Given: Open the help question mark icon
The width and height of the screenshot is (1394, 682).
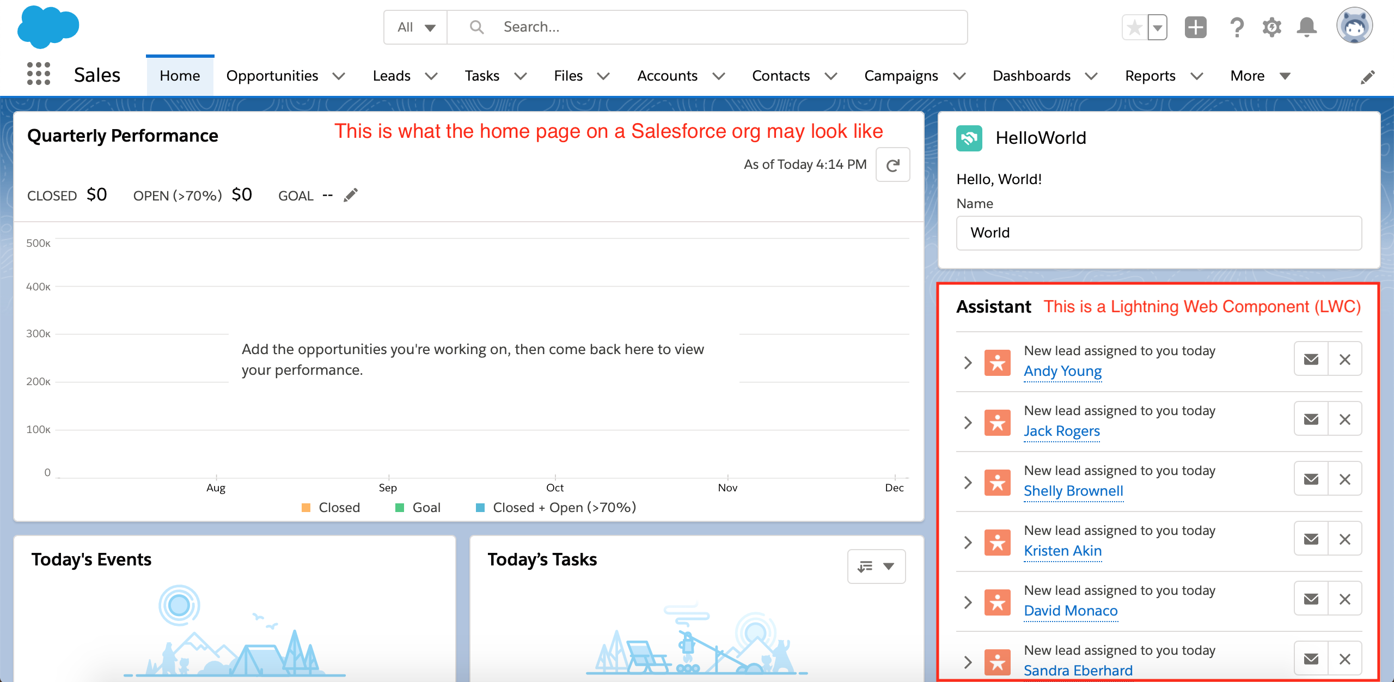Looking at the screenshot, I should tap(1237, 27).
